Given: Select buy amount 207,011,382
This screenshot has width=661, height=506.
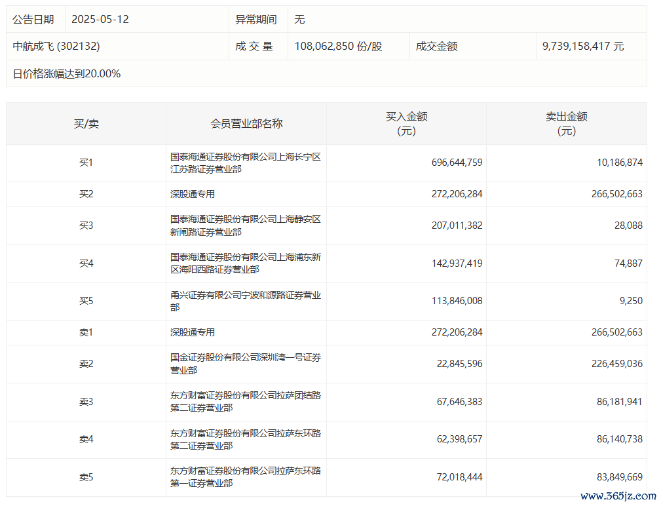Looking at the screenshot, I should pos(457,225).
